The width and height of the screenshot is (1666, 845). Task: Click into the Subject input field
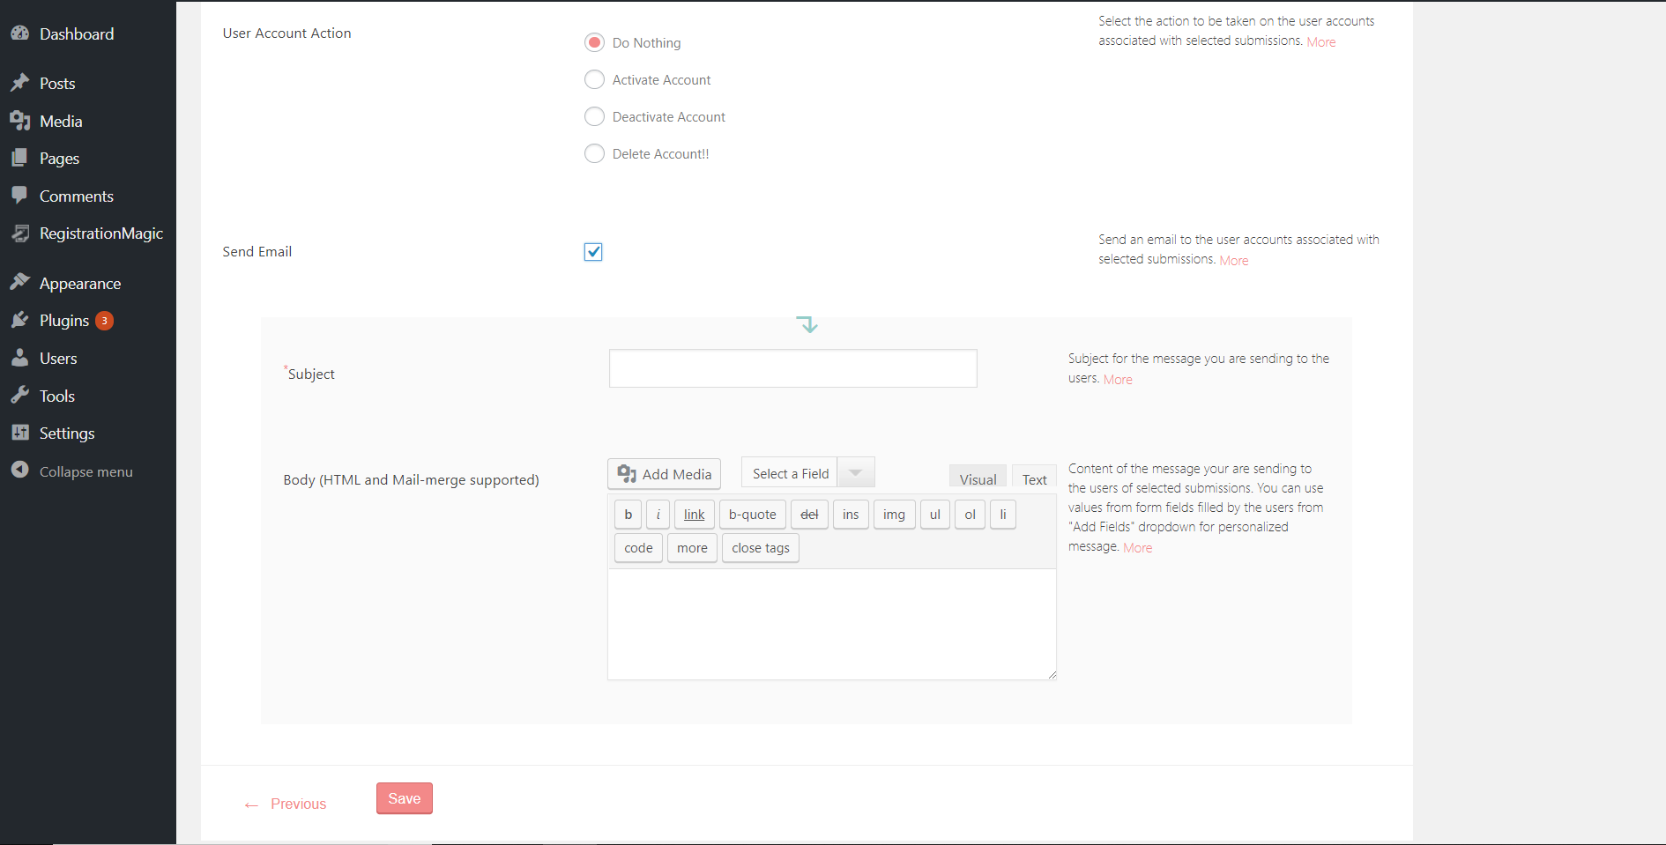click(792, 368)
